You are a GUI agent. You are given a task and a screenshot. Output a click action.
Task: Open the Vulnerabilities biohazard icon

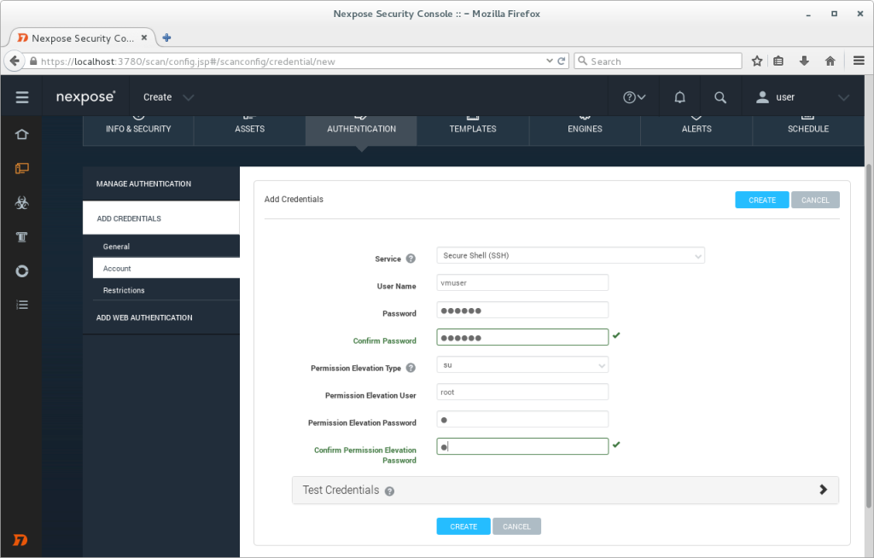[x=21, y=202]
